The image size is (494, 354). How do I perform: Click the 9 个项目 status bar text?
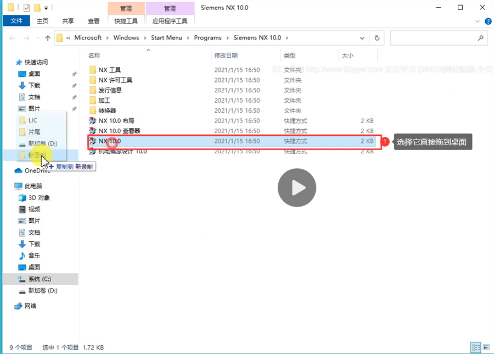point(21,347)
